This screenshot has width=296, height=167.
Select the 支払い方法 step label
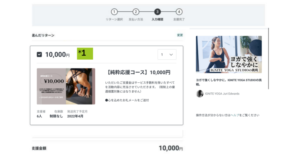click(136, 19)
